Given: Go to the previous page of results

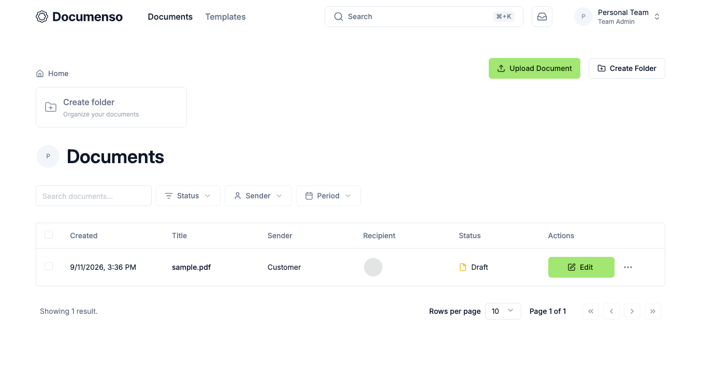Looking at the screenshot, I should click(x=611, y=311).
